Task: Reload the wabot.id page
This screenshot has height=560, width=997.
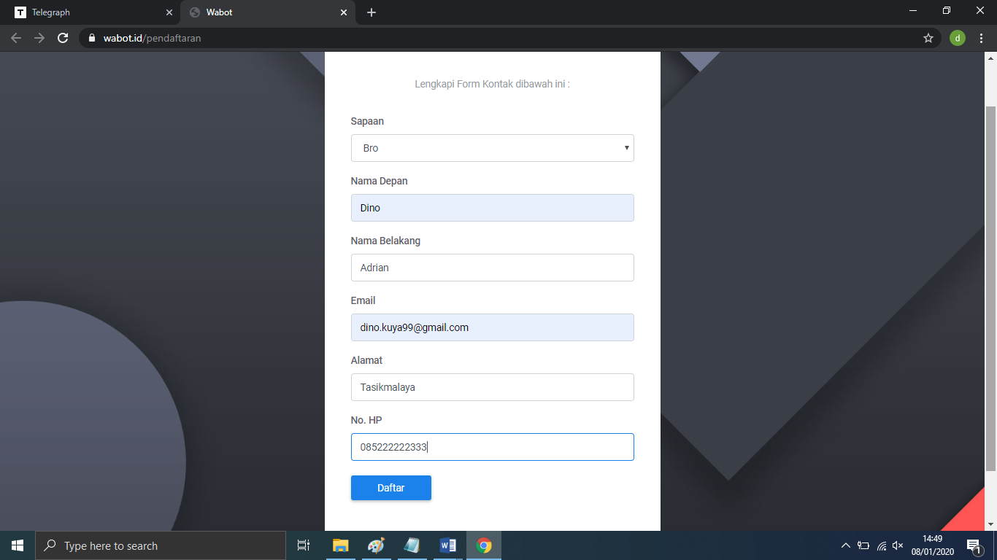Action: 63,38
